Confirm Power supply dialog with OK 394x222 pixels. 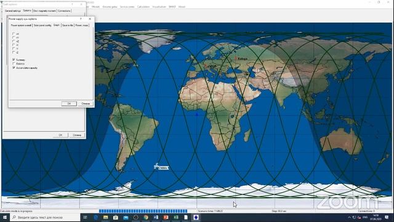tap(69, 104)
